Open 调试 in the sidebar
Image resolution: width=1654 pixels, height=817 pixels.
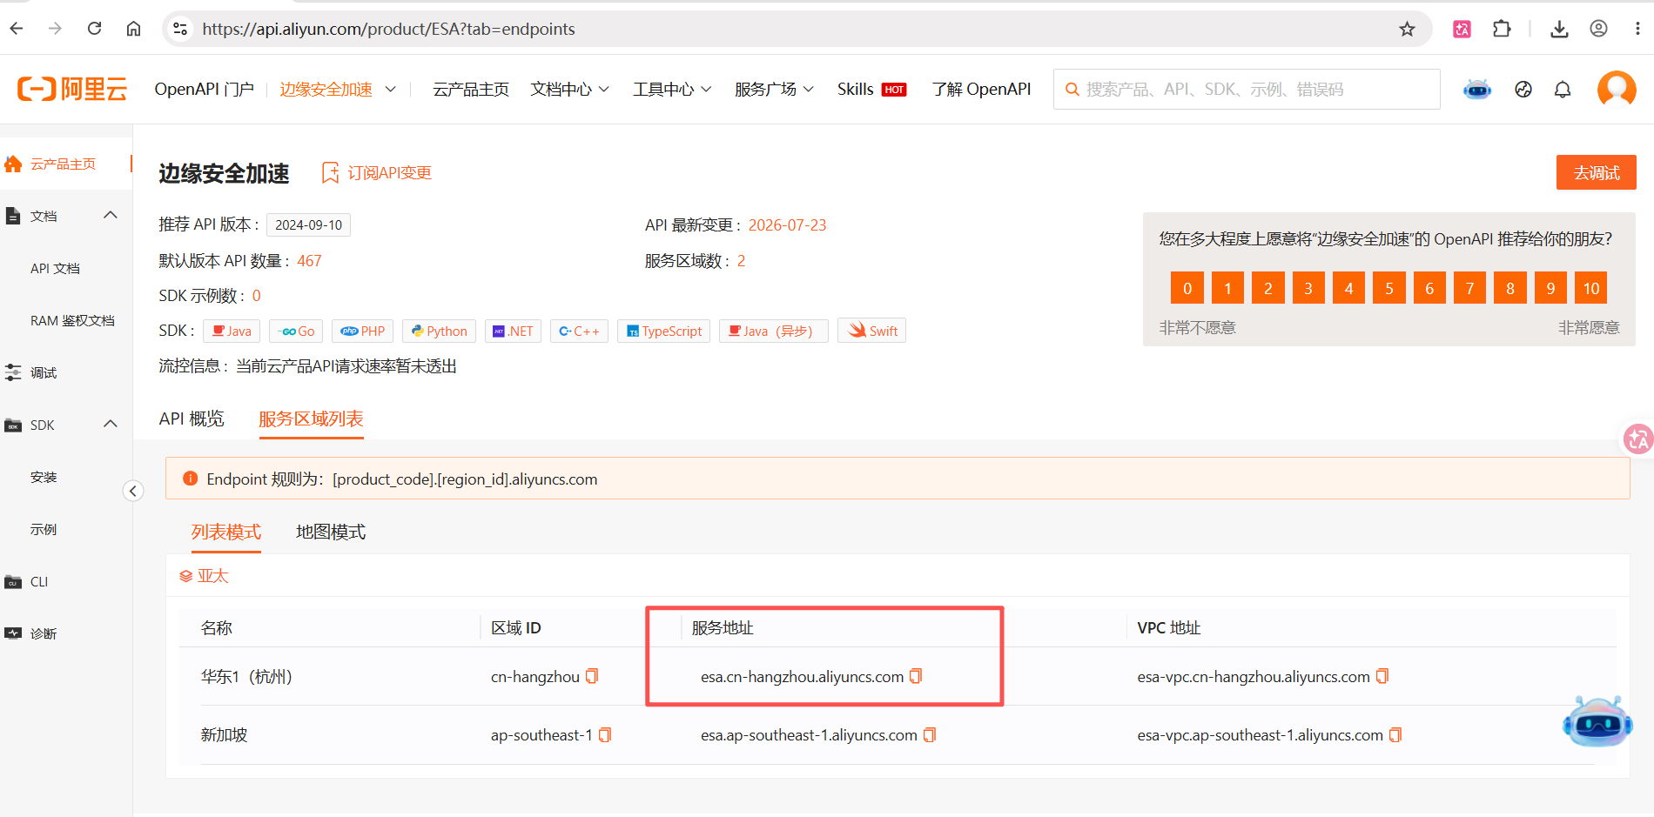44,372
